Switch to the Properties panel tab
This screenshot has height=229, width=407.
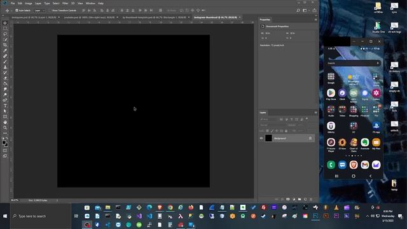(x=265, y=20)
